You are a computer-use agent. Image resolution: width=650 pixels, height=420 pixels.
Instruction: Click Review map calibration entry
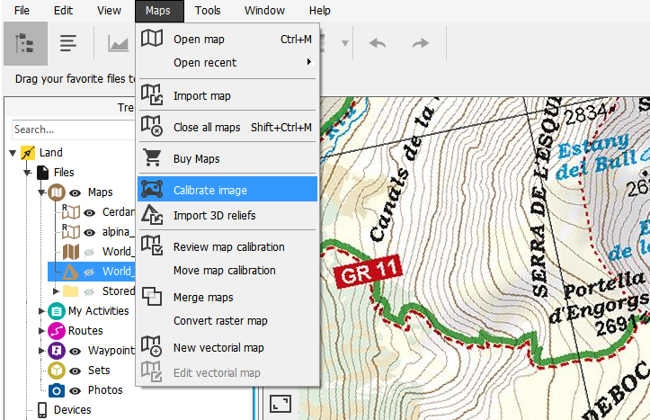[229, 246]
